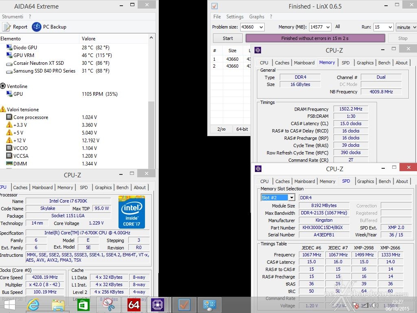
Task: Click the AIDA64 Report icon
Action: point(7,27)
